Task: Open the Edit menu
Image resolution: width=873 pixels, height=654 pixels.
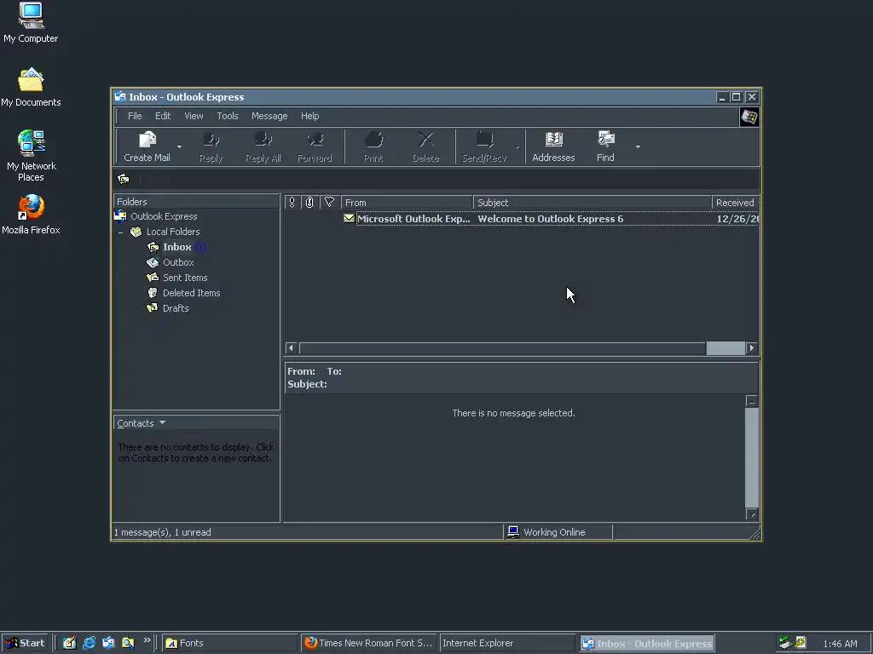Action: (x=163, y=116)
